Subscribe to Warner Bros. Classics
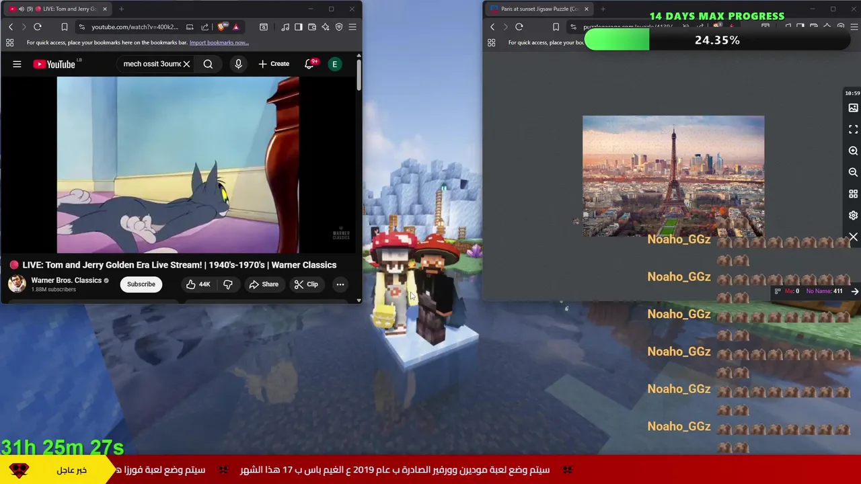The width and height of the screenshot is (861, 484). (141, 284)
